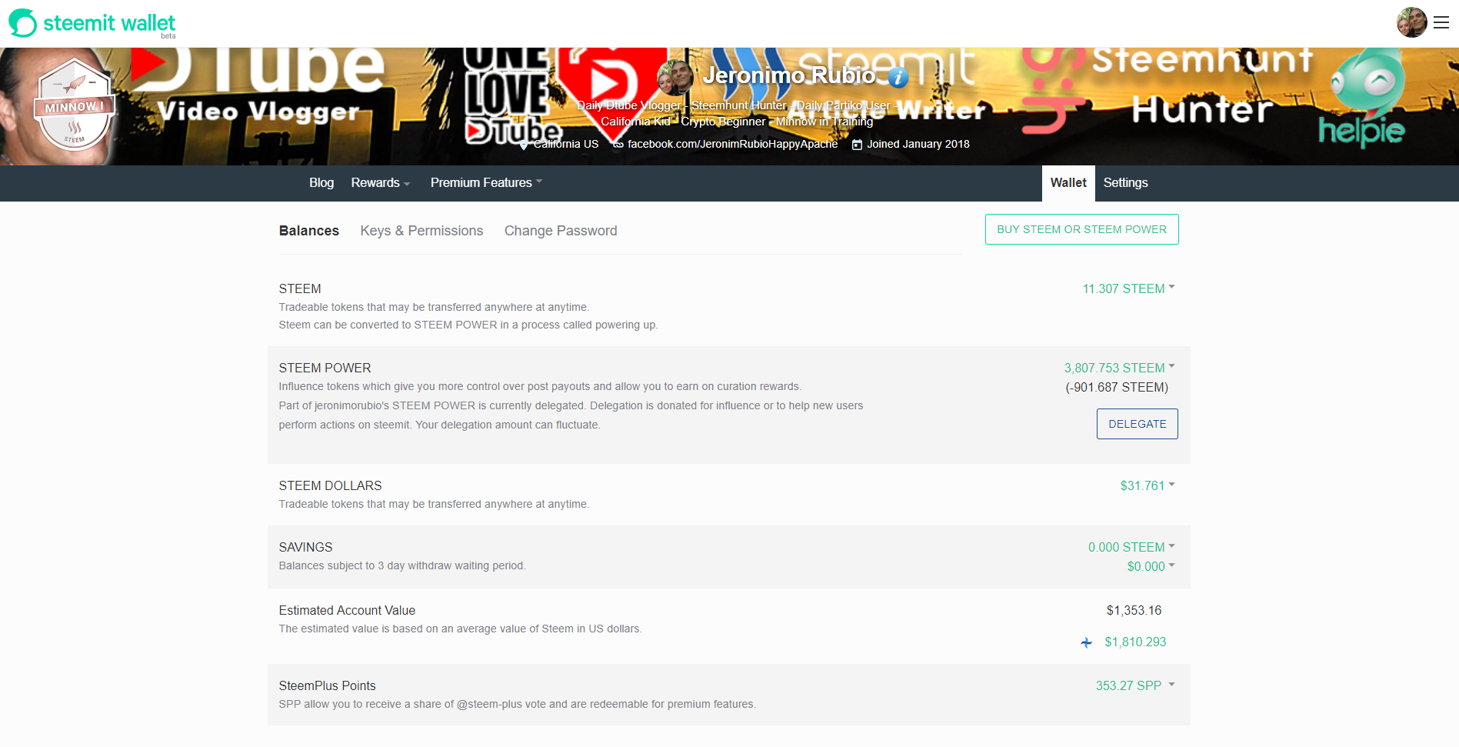
Task: Click the DELEGATE button
Action: pos(1137,424)
